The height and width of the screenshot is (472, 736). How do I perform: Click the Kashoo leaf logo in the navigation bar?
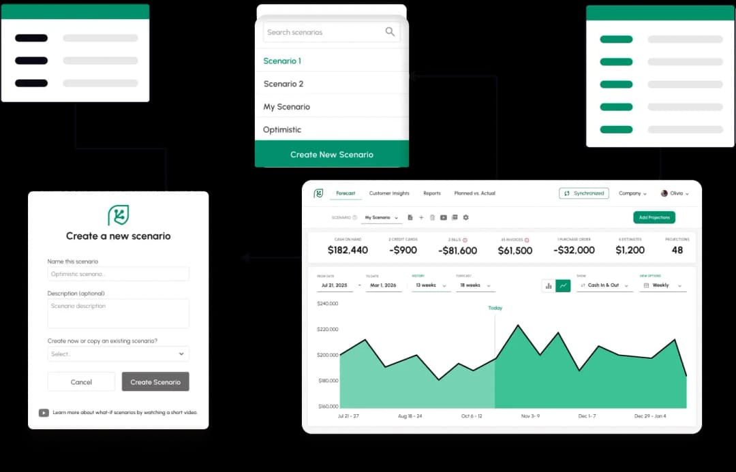coord(318,193)
